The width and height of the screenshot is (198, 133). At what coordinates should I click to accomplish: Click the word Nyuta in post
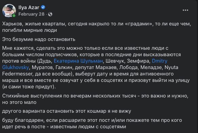[171, 67]
